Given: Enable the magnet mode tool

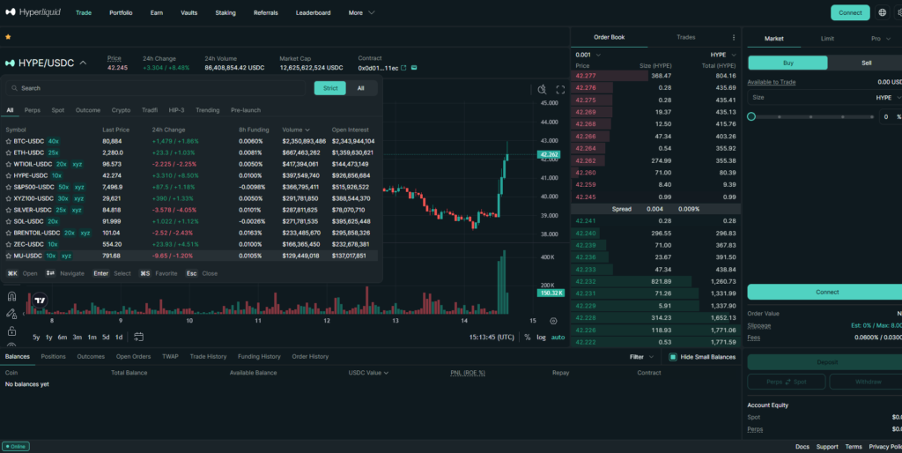Looking at the screenshot, I should [11, 296].
